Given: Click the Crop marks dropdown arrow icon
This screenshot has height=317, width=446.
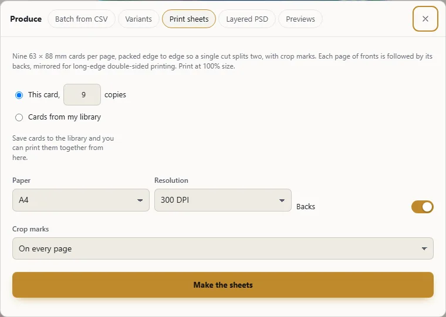Looking at the screenshot, I should [424, 249].
